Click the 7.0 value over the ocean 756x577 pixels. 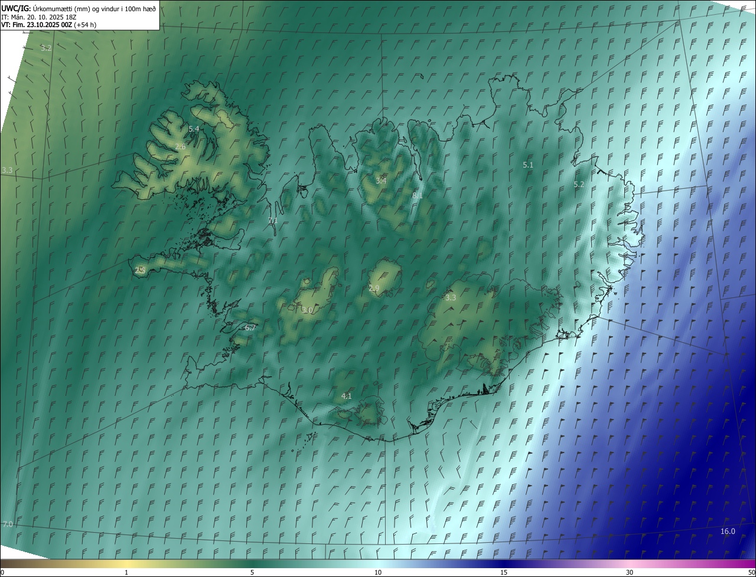pos(8,524)
